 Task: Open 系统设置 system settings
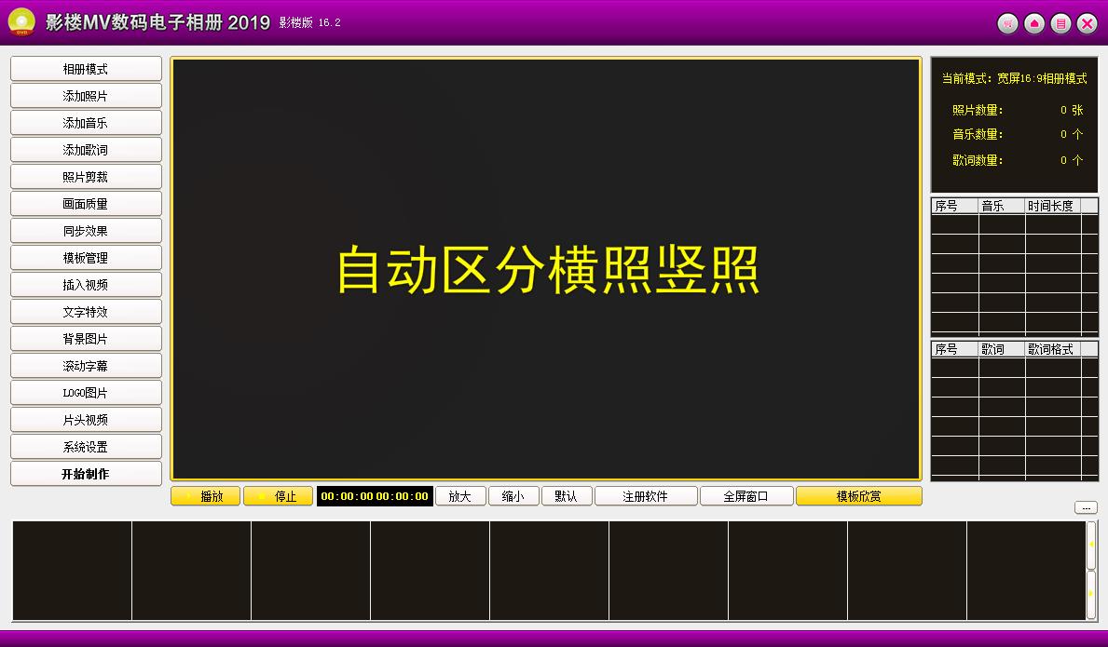[86, 447]
